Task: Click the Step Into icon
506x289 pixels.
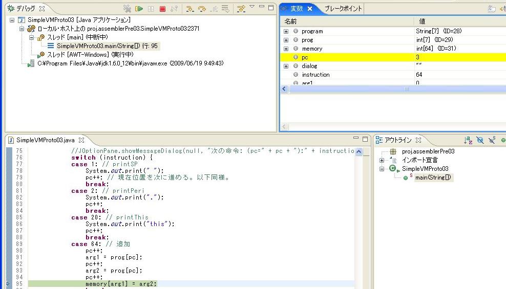Action: coord(189,9)
